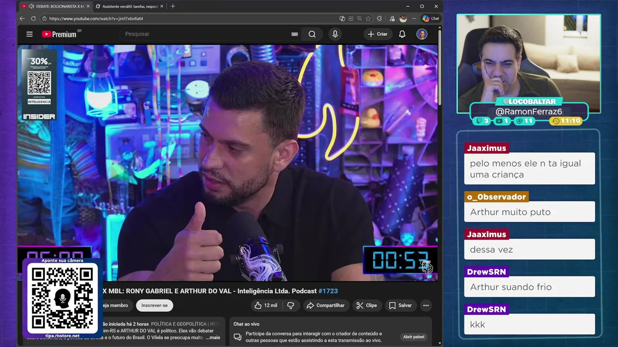This screenshot has width=618, height=347.
Task: Click the Insider 30% QR code ad
Action: click(x=40, y=84)
